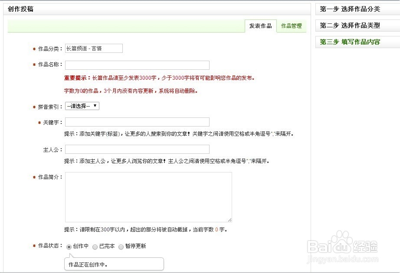
Task: Select 第三步 填写作品内容 step
Action: coord(357,42)
